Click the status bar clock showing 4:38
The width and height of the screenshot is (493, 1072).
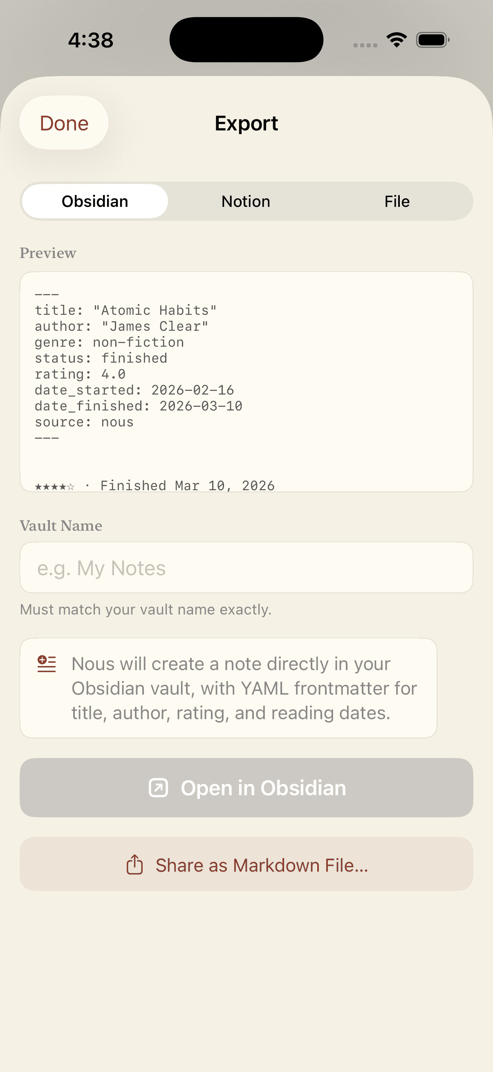pos(91,40)
